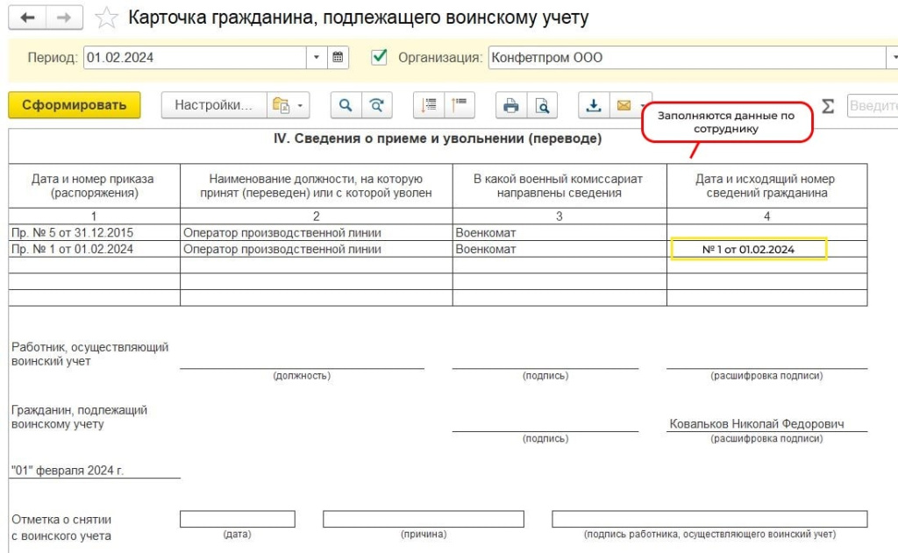
Task: Open report variants dropdown next to Настройки
Action: [287, 105]
